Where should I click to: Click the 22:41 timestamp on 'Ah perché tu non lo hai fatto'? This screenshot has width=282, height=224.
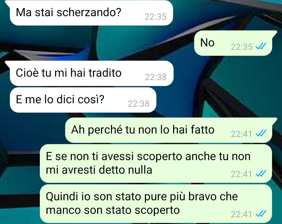241,134
